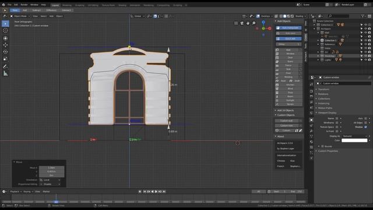Select the Annotate tool
This screenshot has height=210, width=373.
[5, 66]
